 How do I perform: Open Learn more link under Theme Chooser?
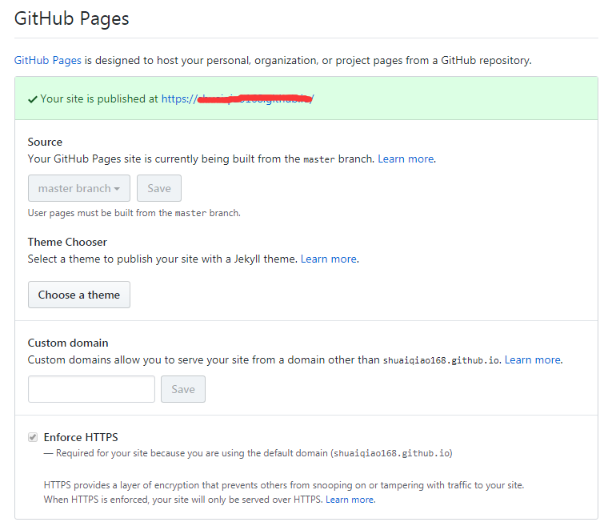coord(329,259)
